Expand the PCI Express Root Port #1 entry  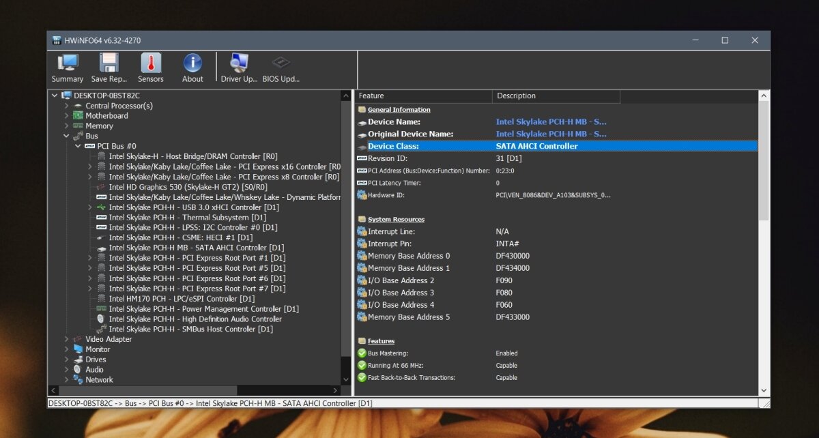point(89,257)
